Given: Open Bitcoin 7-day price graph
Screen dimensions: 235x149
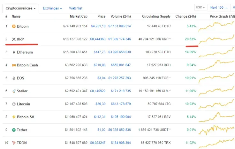Looking at the screenshot, I should pyautogui.click(x=216, y=26).
